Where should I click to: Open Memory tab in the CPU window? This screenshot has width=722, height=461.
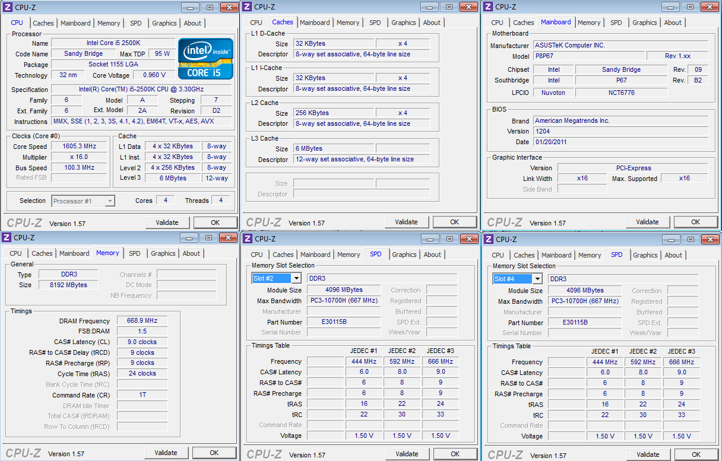[x=109, y=23]
